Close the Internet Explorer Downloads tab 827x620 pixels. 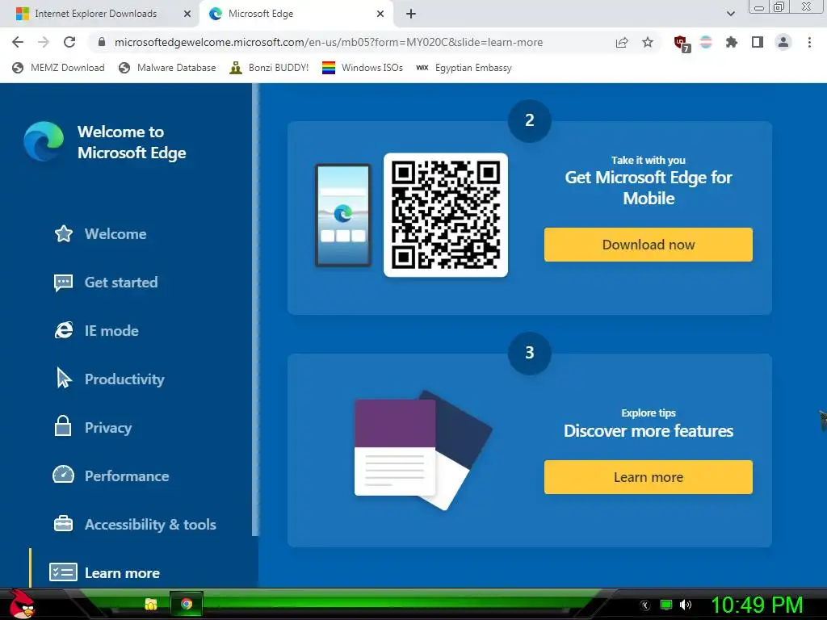pyautogui.click(x=187, y=14)
